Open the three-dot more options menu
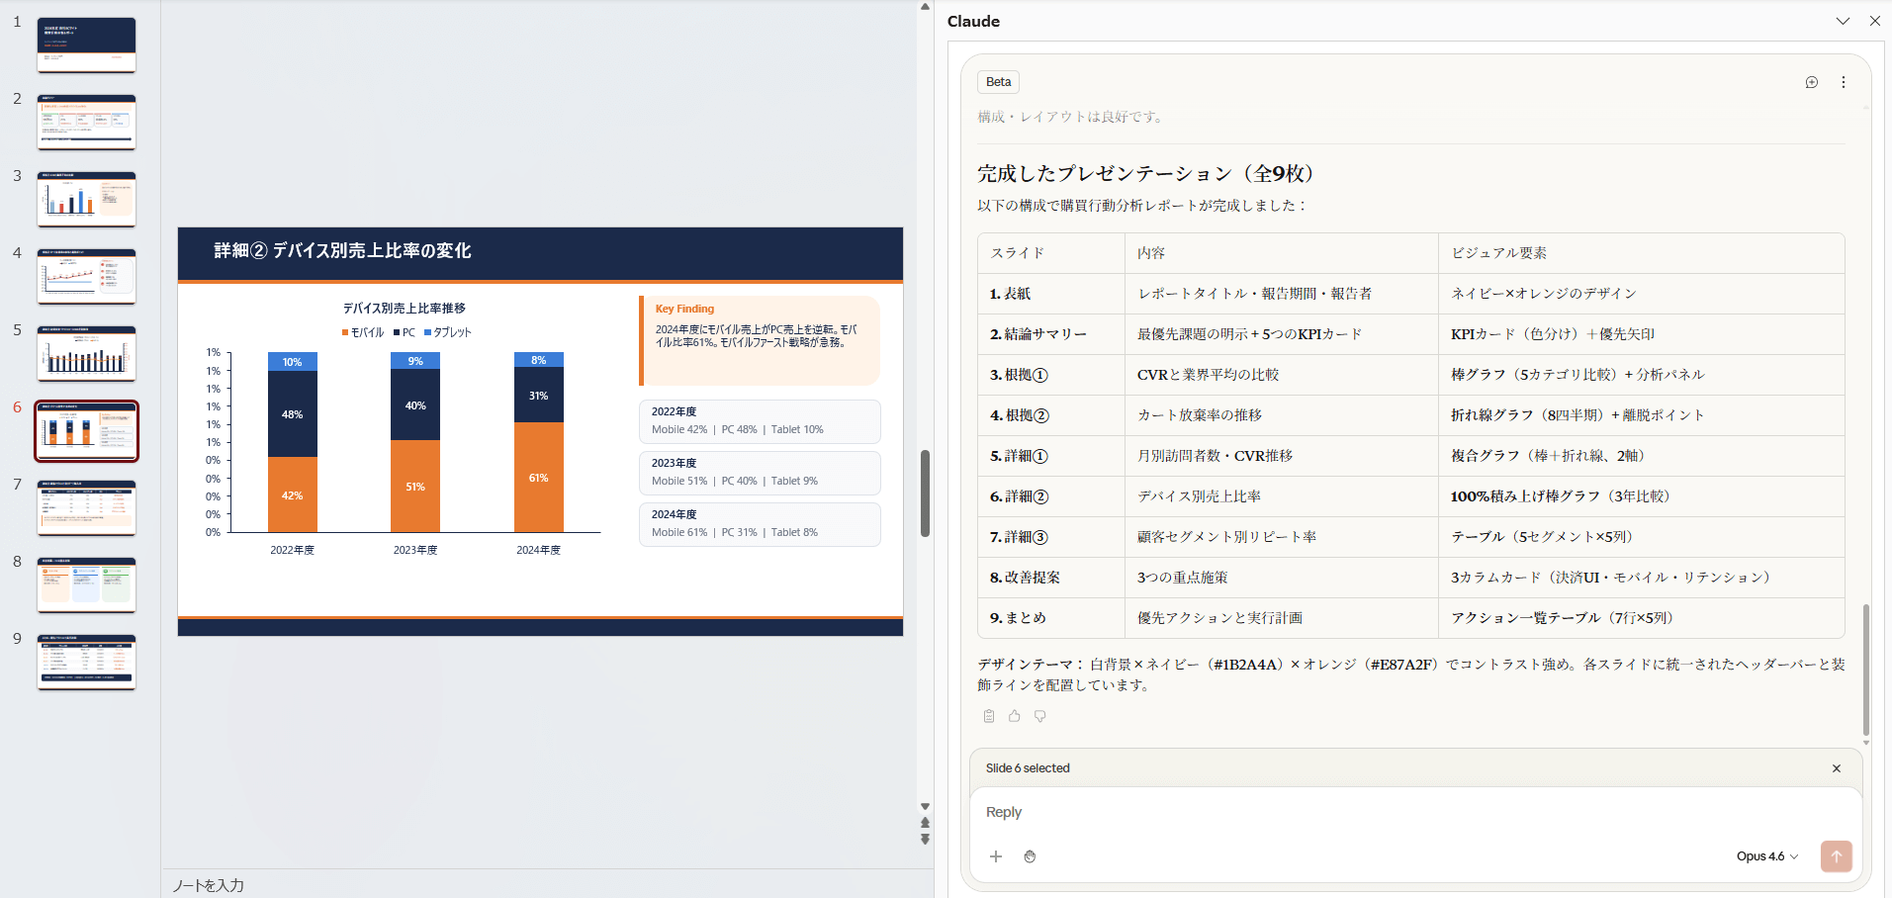The height and width of the screenshot is (898, 1892). tap(1843, 83)
